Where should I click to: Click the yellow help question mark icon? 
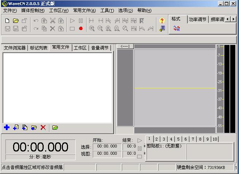tap(162, 21)
